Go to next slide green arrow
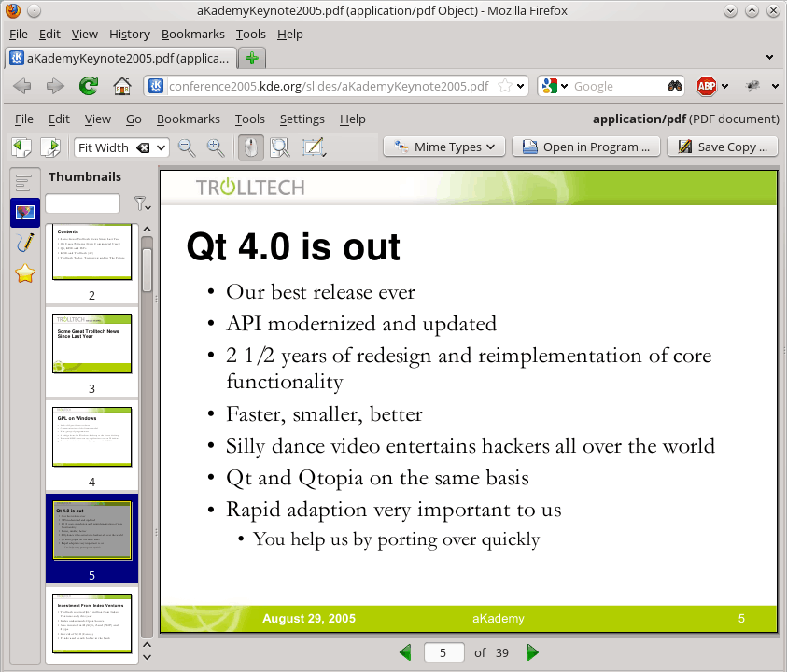 (532, 652)
